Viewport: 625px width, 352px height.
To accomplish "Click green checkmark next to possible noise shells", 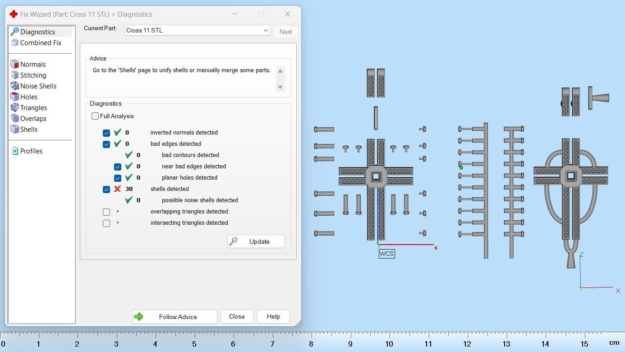I will click(x=129, y=200).
